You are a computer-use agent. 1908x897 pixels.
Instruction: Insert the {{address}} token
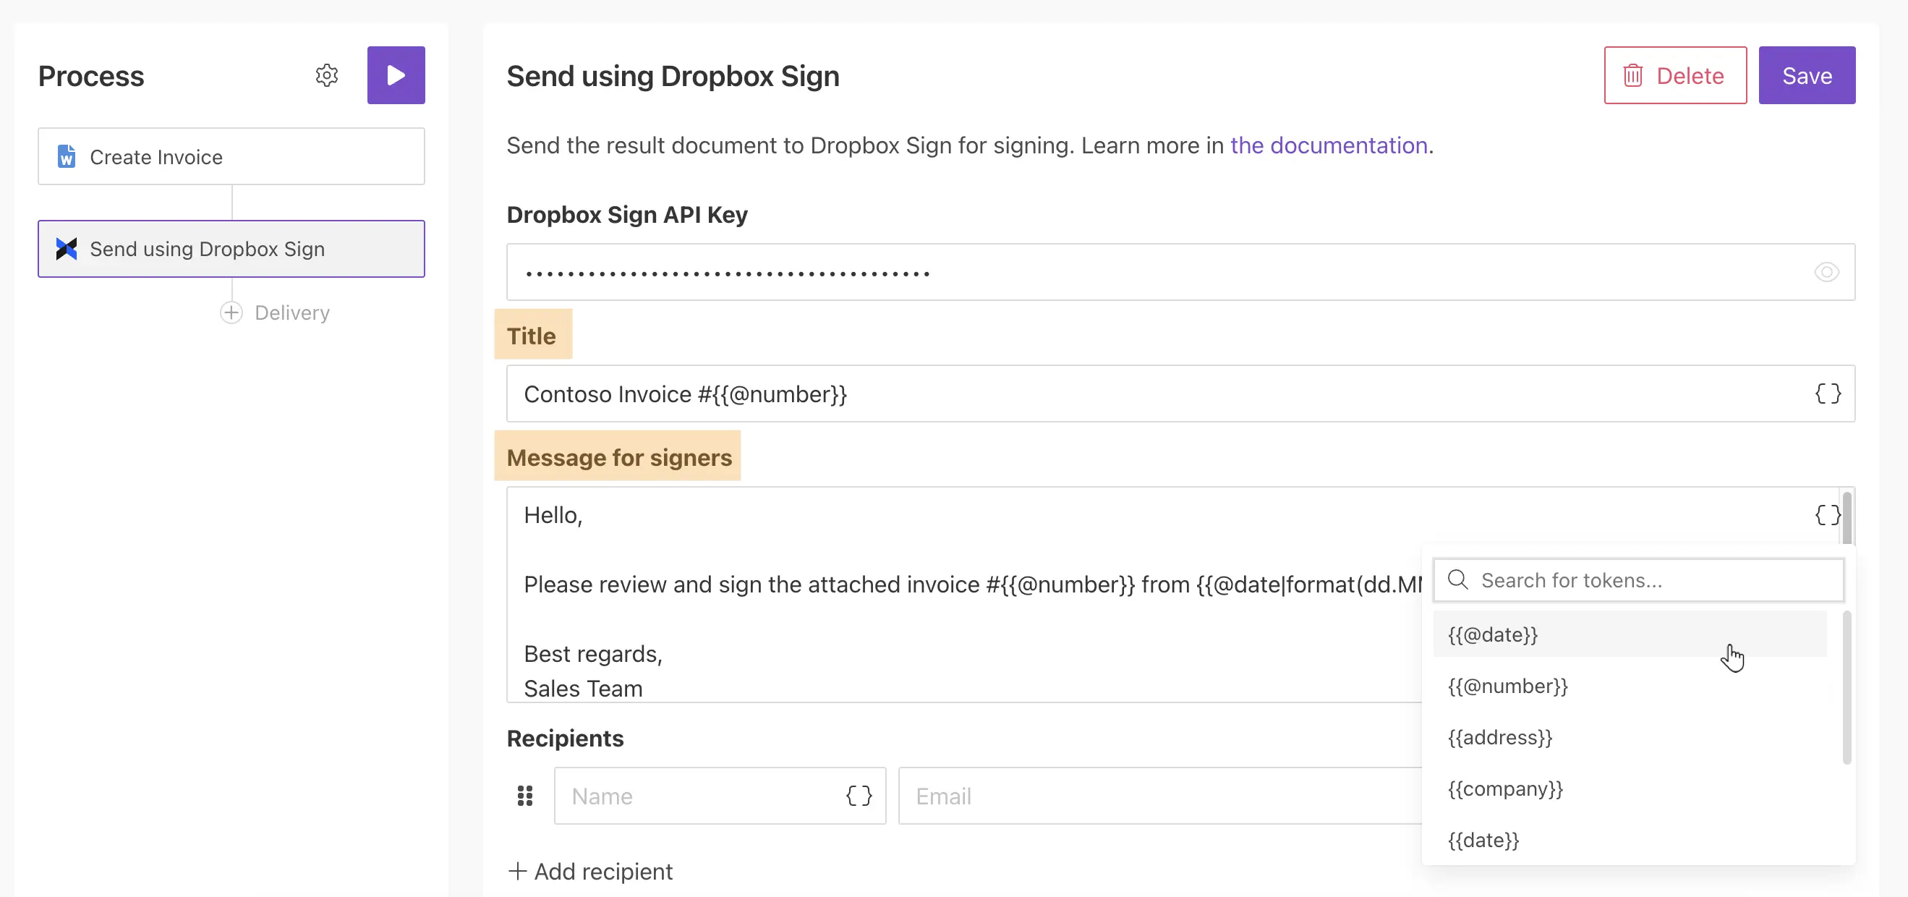click(x=1630, y=737)
